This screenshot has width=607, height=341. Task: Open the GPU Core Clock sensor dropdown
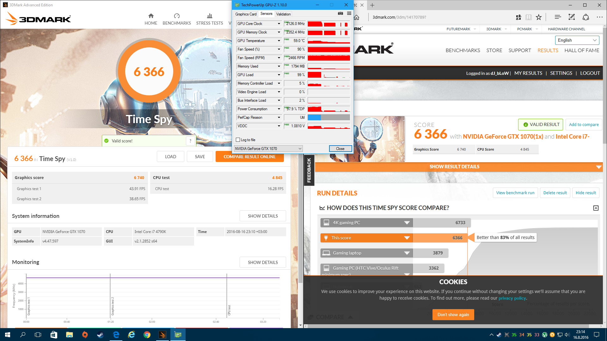pos(279,24)
